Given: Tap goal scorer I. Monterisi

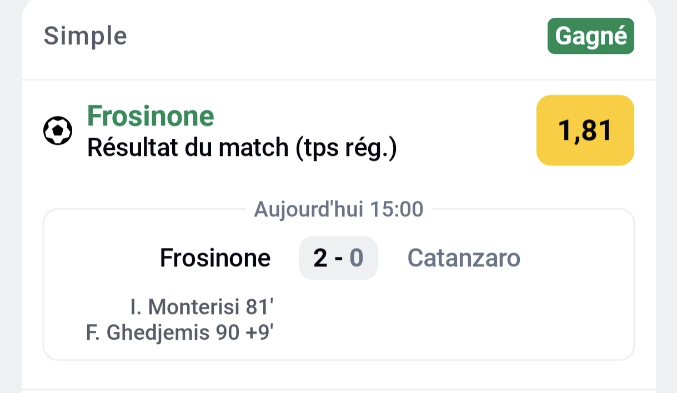Looking at the screenshot, I should pos(187,306).
